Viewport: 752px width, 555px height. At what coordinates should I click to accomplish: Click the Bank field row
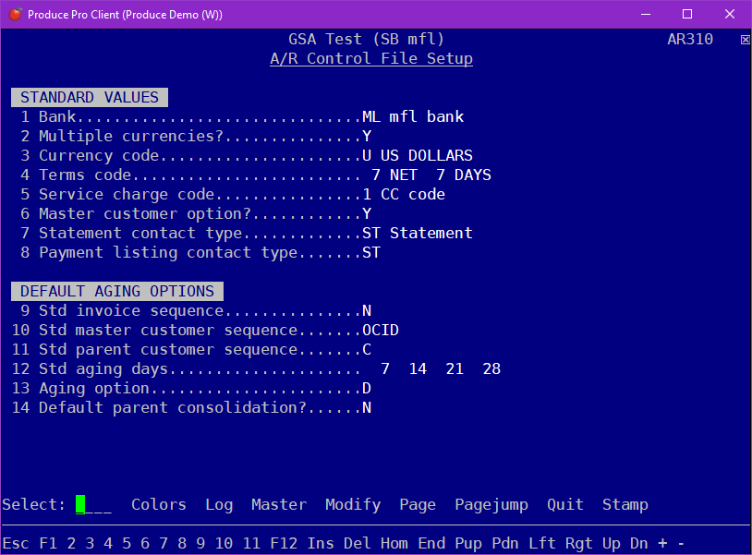coord(242,116)
